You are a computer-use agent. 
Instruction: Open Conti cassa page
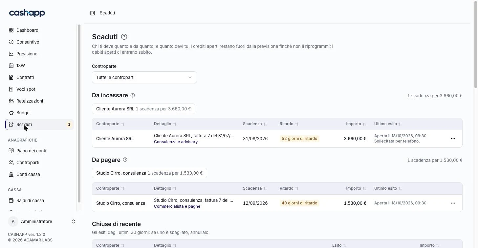[39, 174]
